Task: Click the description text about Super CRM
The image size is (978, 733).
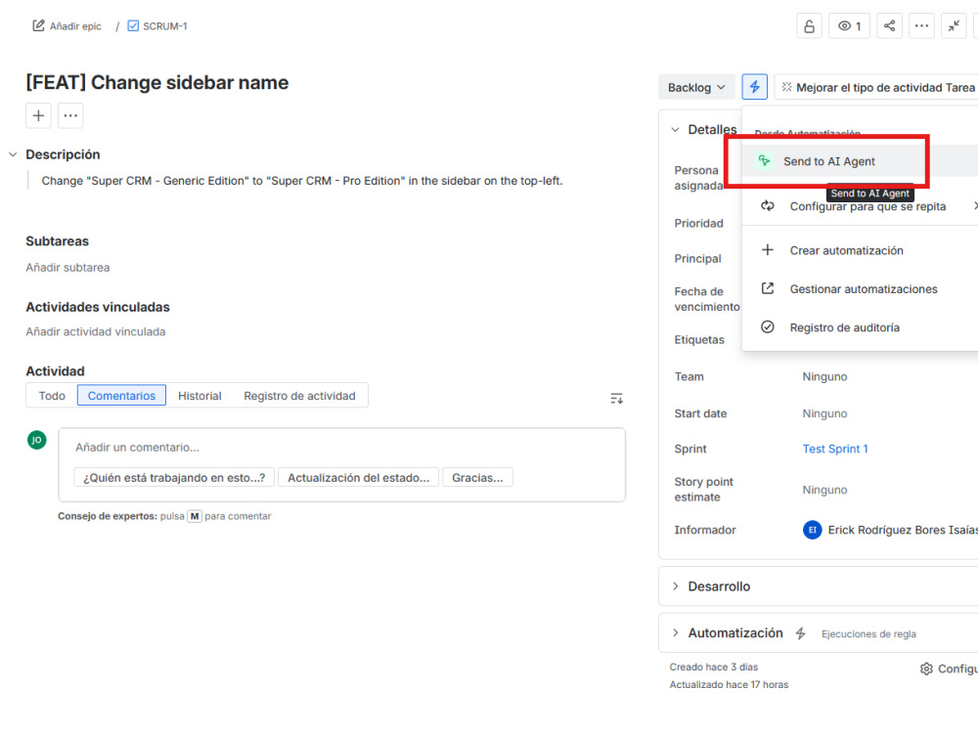Action: tap(302, 181)
